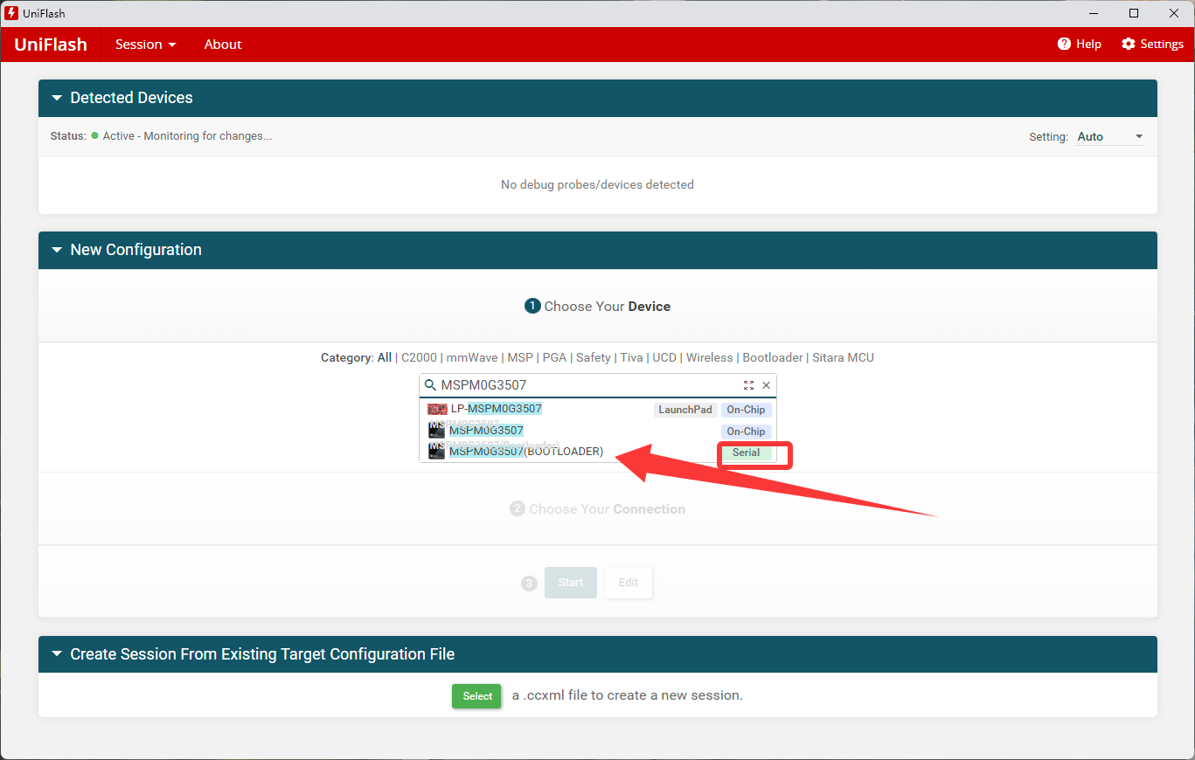The width and height of the screenshot is (1195, 760).
Task: Click the UniFlash logo in title bar
Action: (11, 13)
